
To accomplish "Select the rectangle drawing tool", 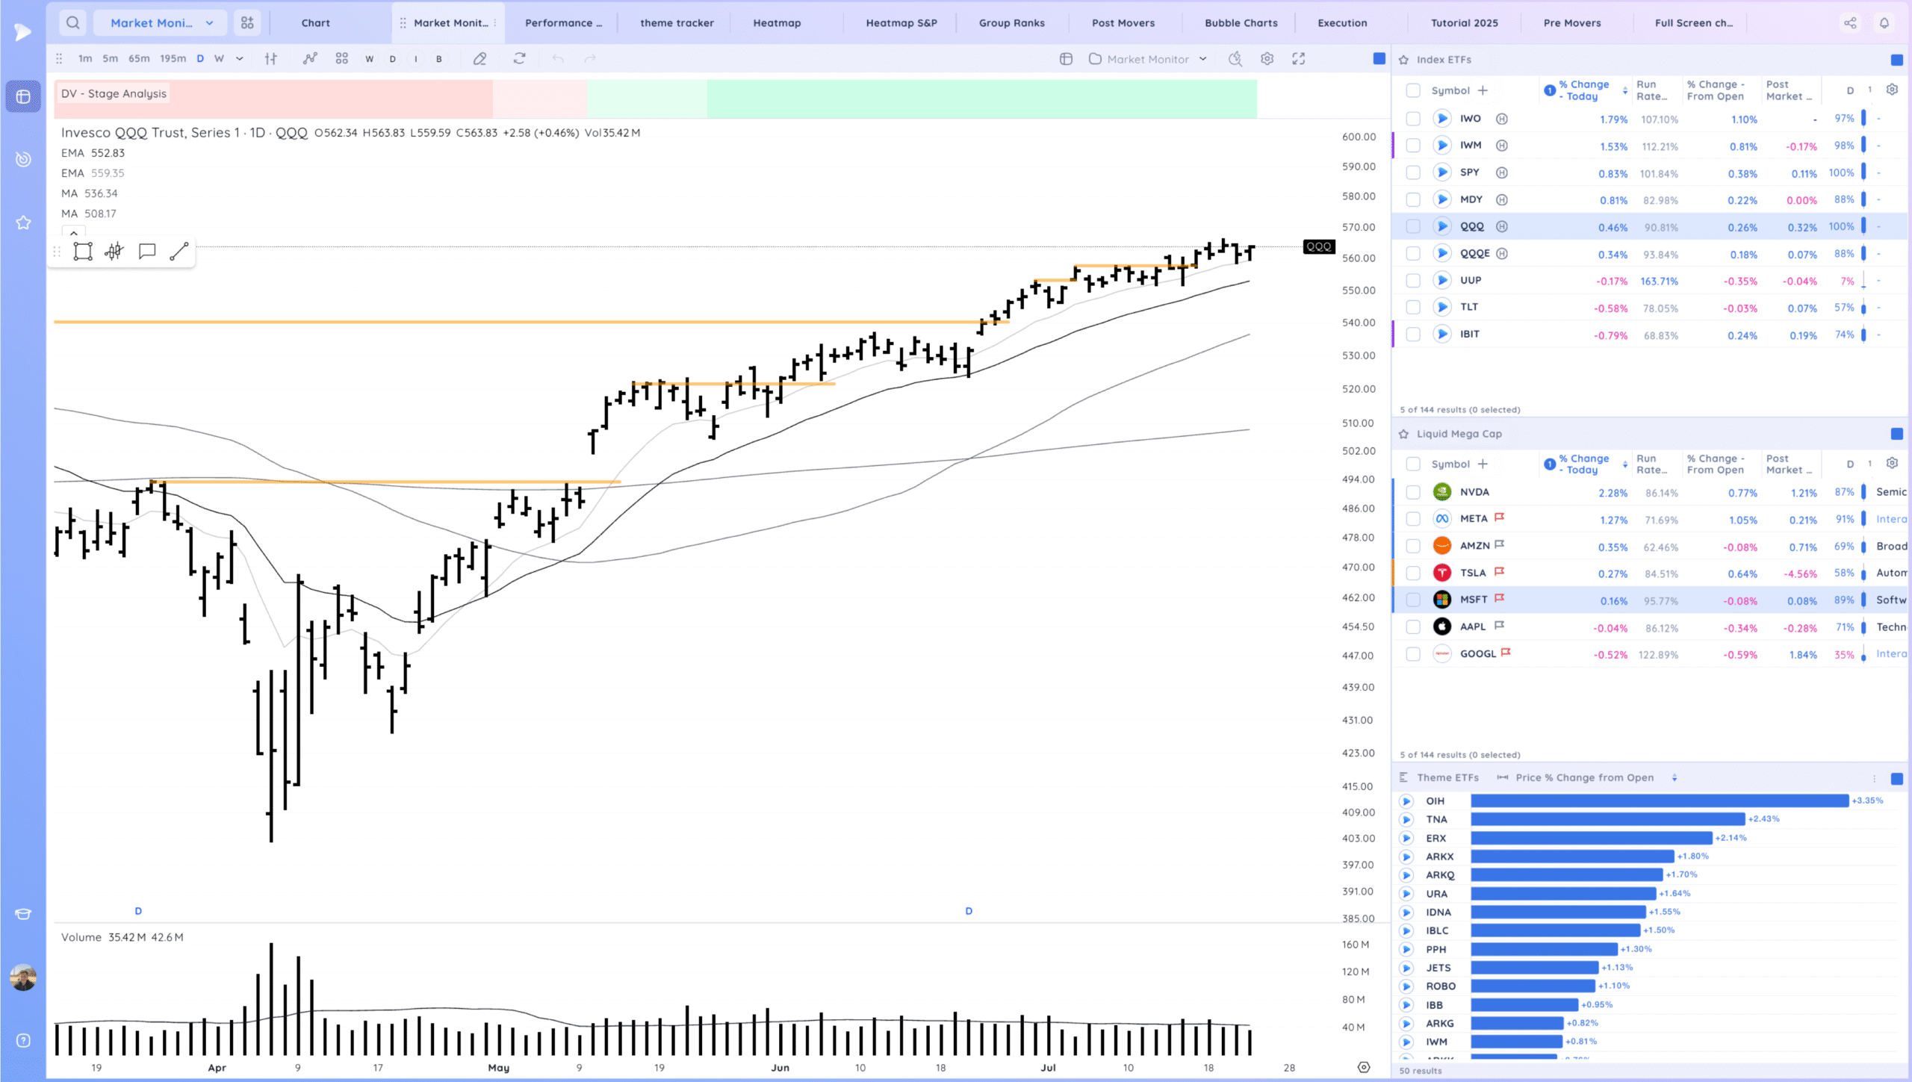I will tap(83, 252).
